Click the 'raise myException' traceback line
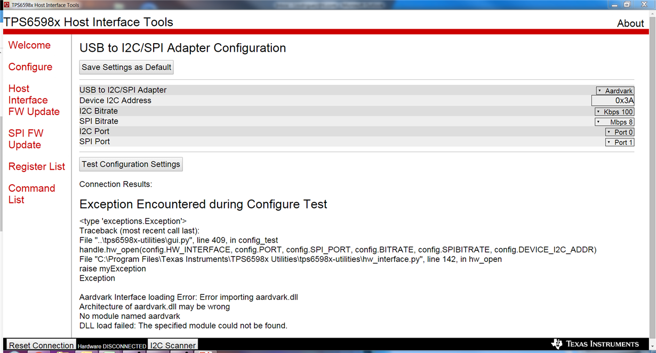This screenshot has height=353, width=656. [113, 269]
